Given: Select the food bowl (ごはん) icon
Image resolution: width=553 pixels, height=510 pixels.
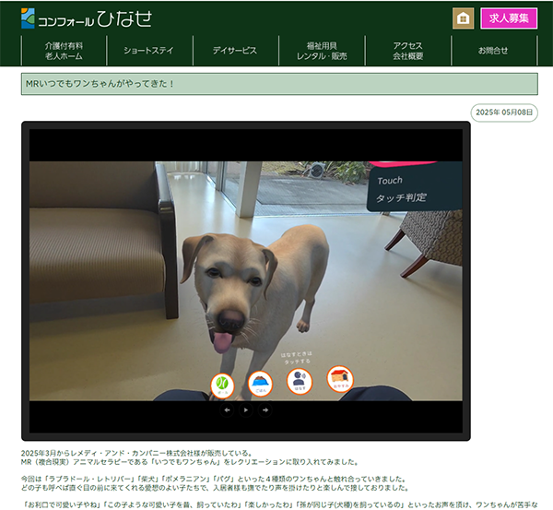Looking at the screenshot, I should pyautogui.click(x=261, y=382).
